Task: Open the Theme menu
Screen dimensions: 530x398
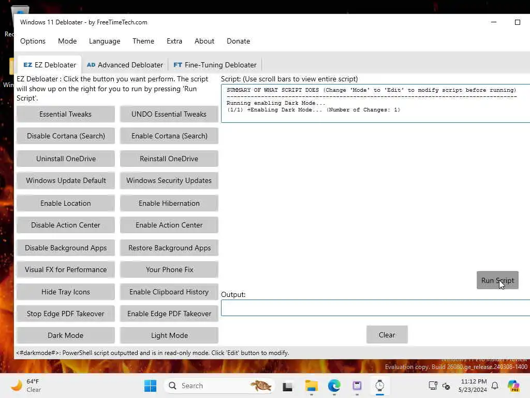Action: (x=143, y=41)
